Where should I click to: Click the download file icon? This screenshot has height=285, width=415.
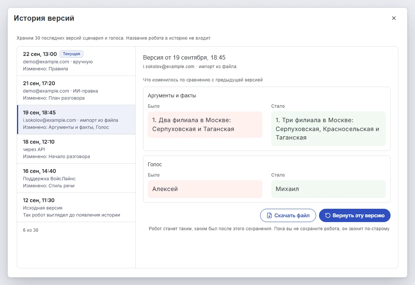[x=269, y=215]
